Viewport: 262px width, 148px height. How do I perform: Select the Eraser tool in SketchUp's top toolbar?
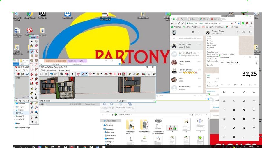pos(78,74)
